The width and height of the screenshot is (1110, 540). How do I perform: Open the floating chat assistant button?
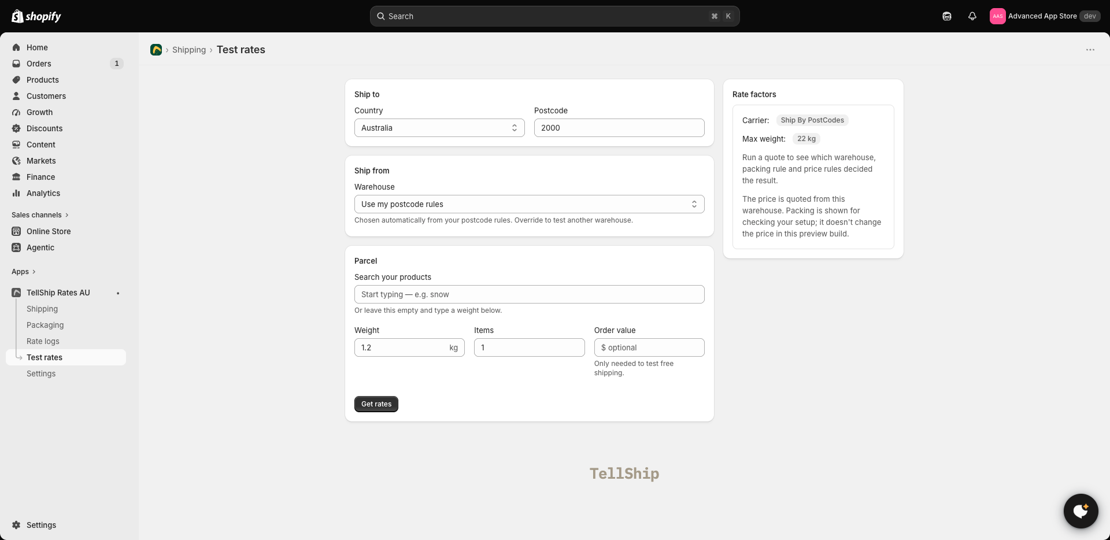(x=1081, y=511)
